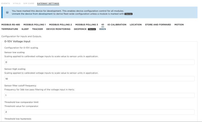This screenshot has width=202, height=122.
Task: Open the DOCS link
Action: (102, 29)
